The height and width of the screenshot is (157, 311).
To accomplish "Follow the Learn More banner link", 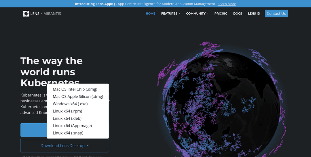I will (227, 4).
